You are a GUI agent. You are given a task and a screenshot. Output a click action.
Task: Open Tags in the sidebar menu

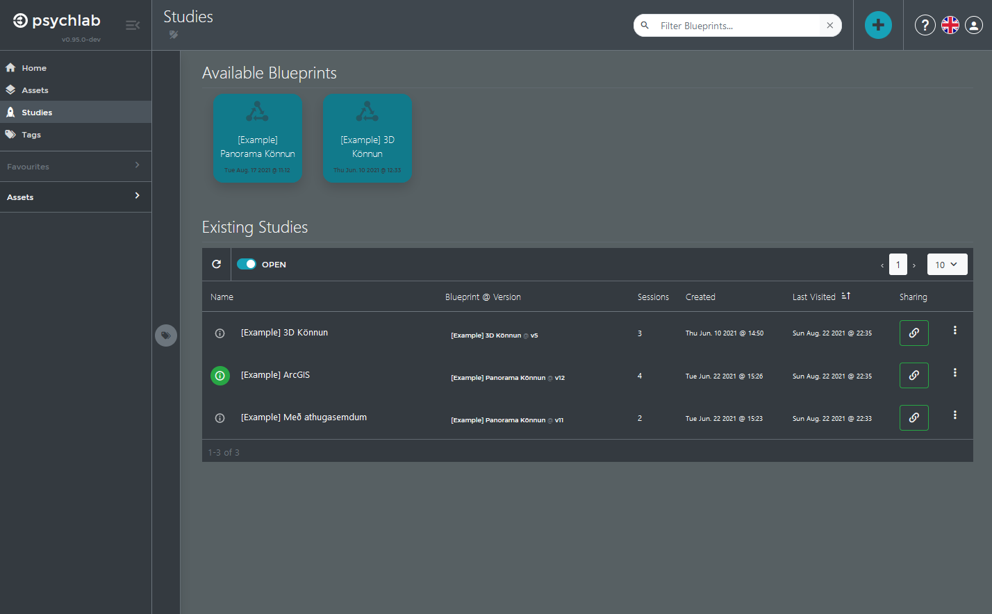pyautogui.click(x=31, y=135)
